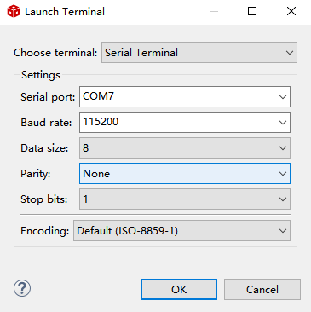Click the Data size value 8 box

point(185,148)
